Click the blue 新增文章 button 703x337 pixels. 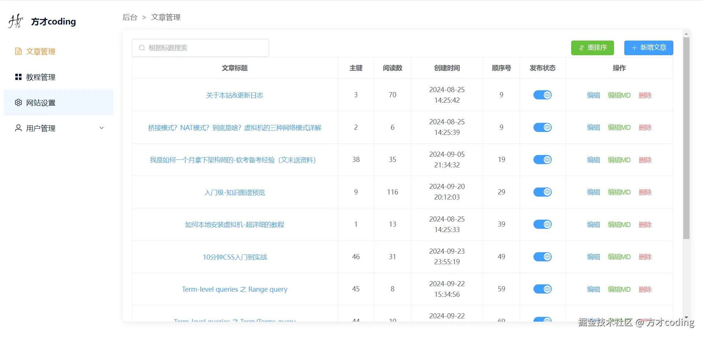(649, 48)
